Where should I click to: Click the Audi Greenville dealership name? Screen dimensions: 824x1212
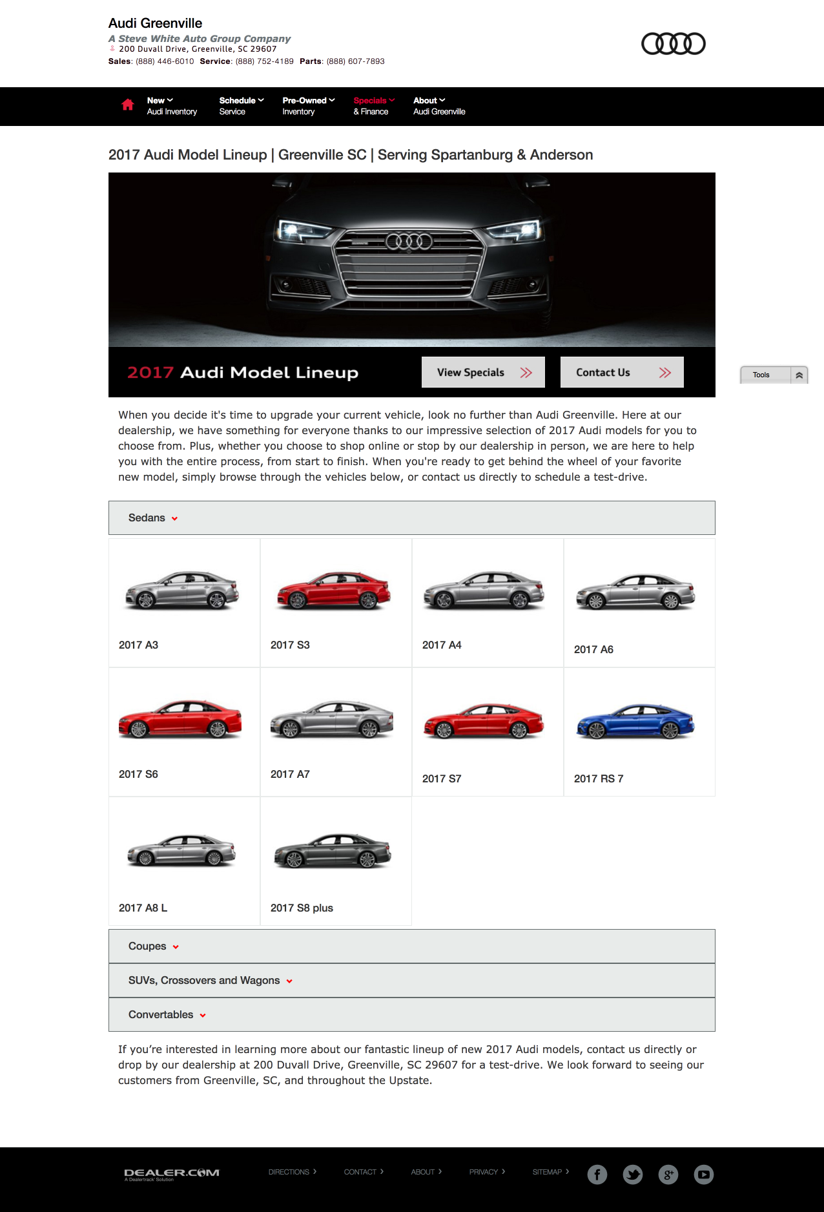tap(156, 23)
